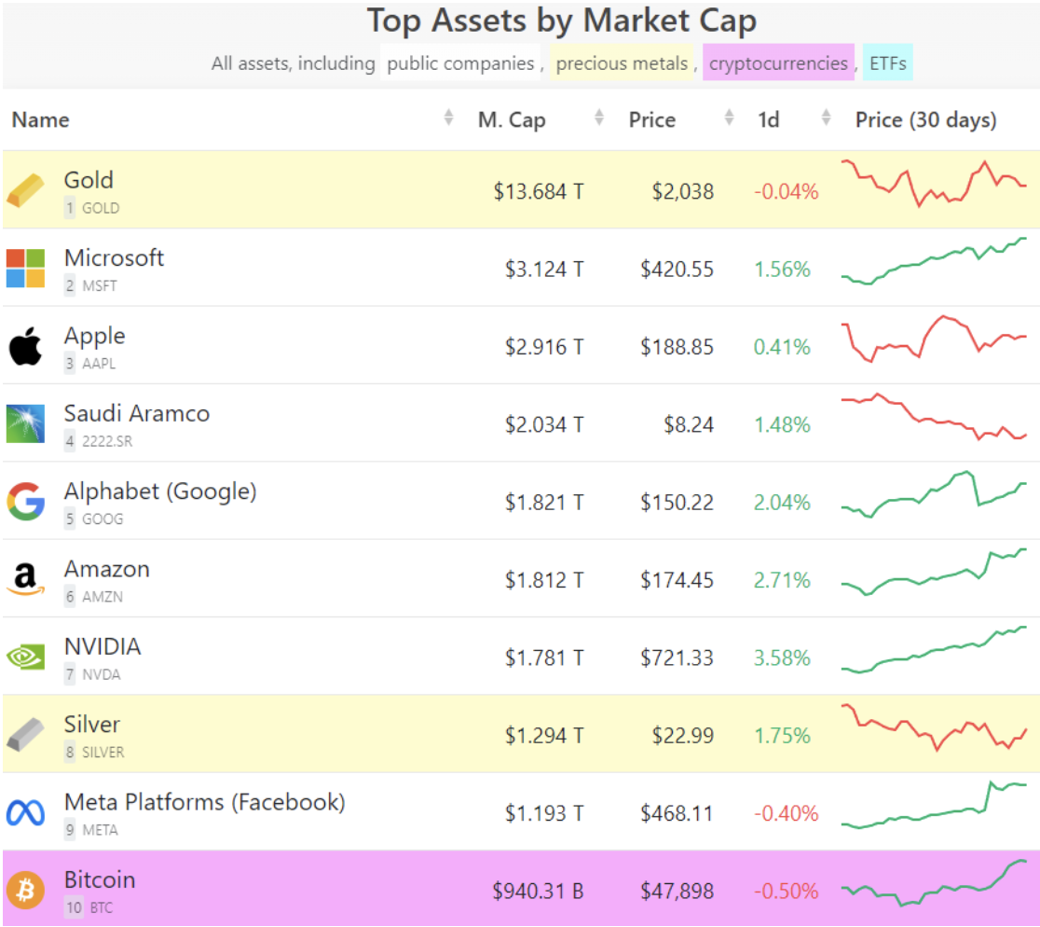Click the Google G logo
The width and height of the screenshot is (1040, 927).
(x=26, y=502)
